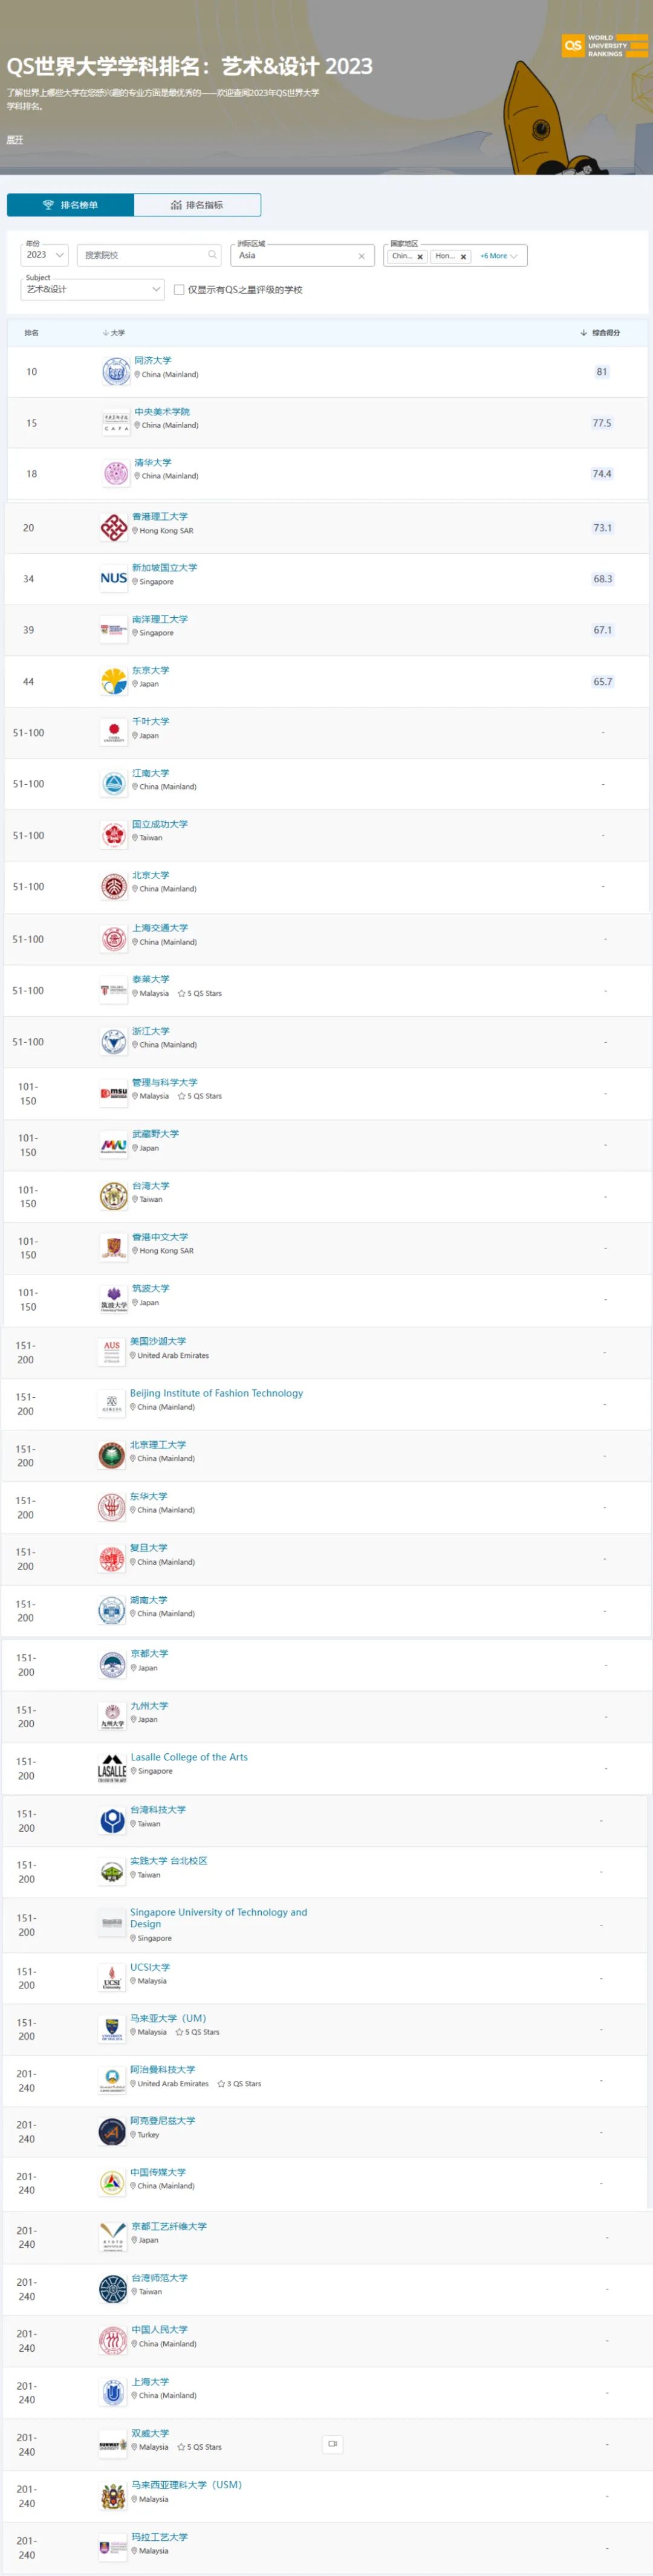Expand the +6 More countries list

pyautogui.click(x=498, y=256)
